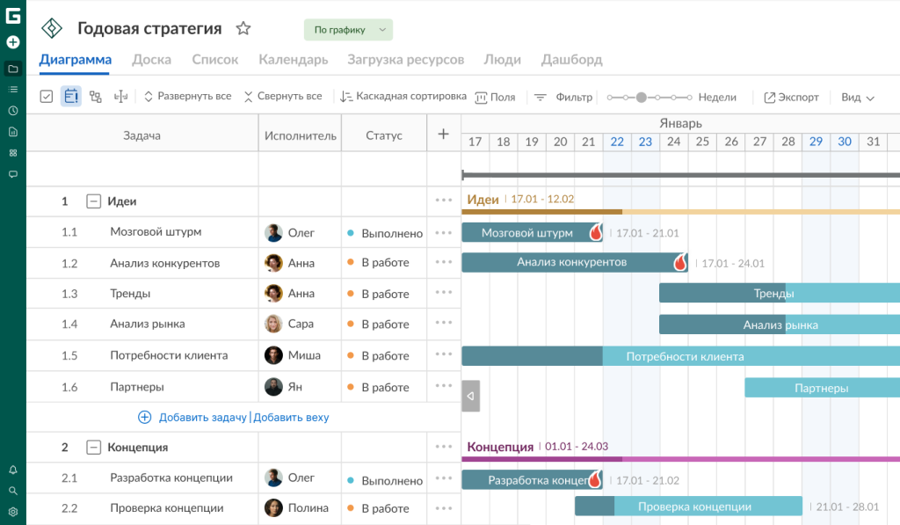Click the zoom slider handle near Недели
The height and width of the screenshot is (525, 900).
[642, 98]
